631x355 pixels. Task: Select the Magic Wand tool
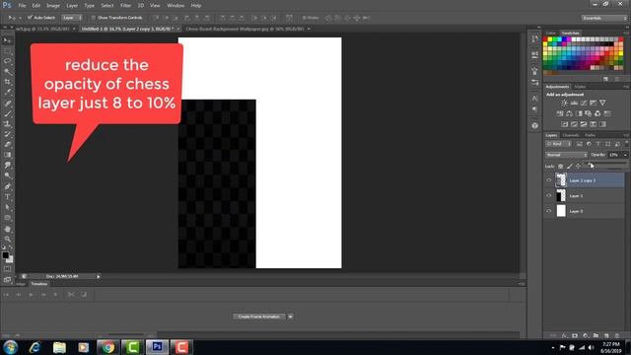tap(7, 72)
